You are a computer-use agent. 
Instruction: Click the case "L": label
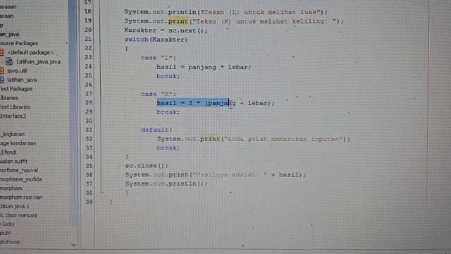pos(158,58)
